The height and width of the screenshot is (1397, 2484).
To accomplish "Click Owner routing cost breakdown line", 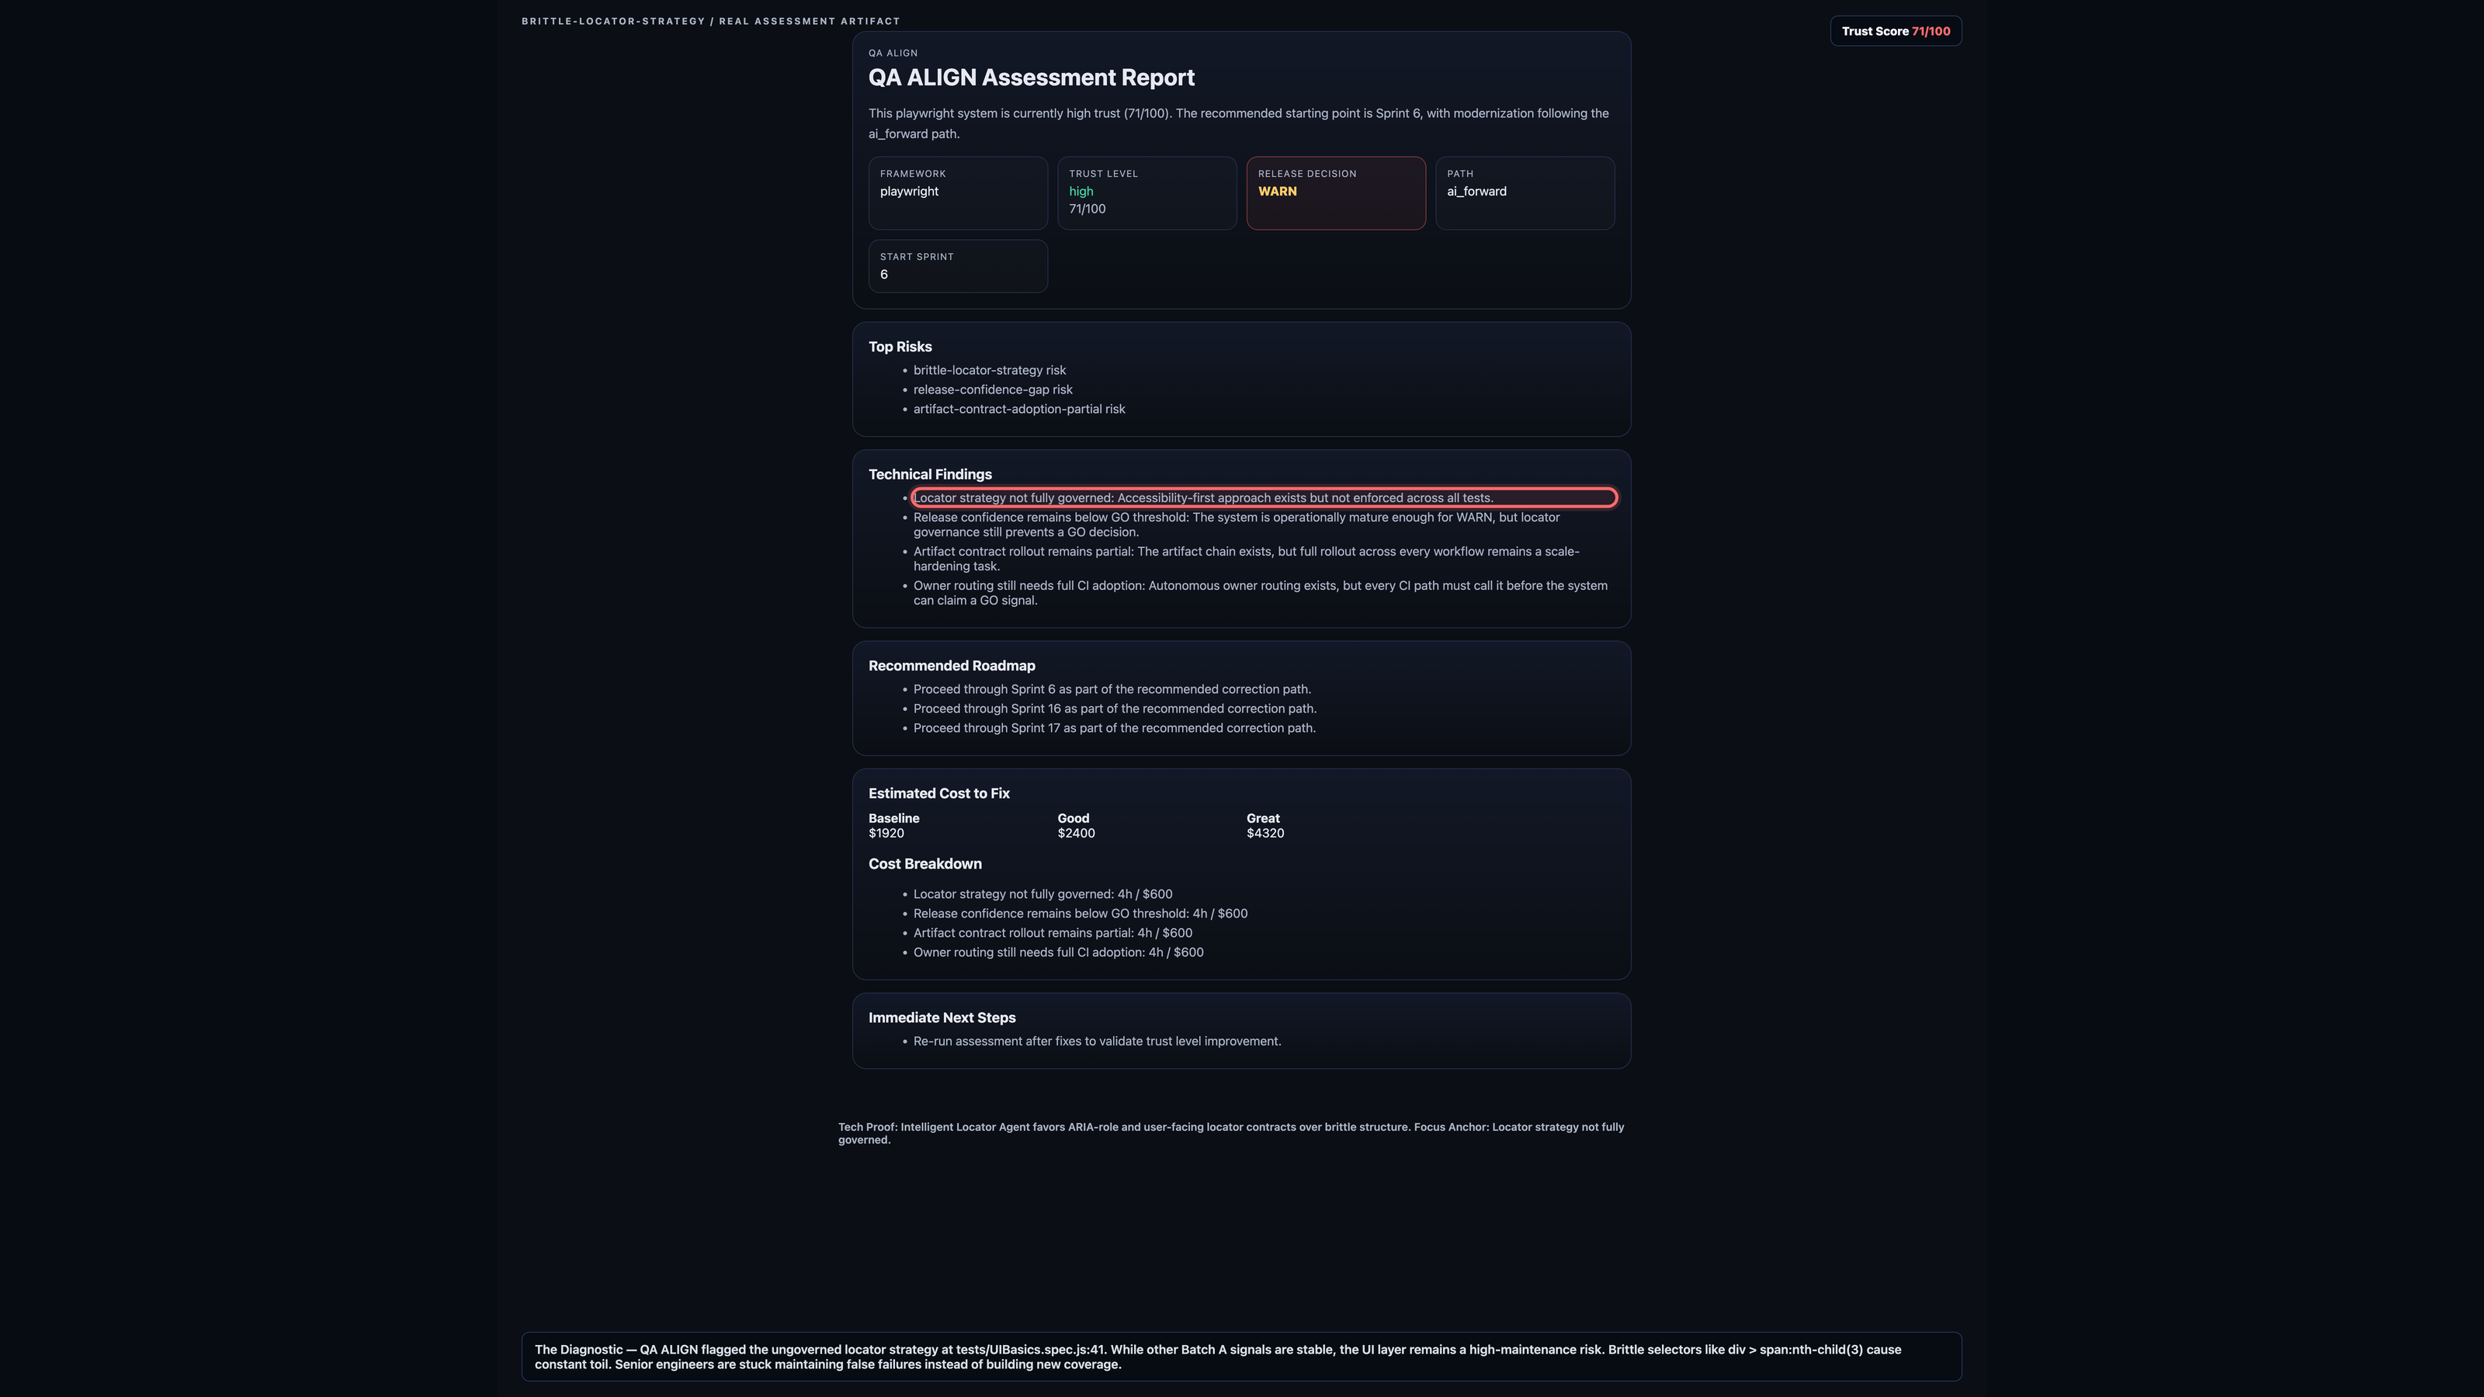I will 1058,952.
